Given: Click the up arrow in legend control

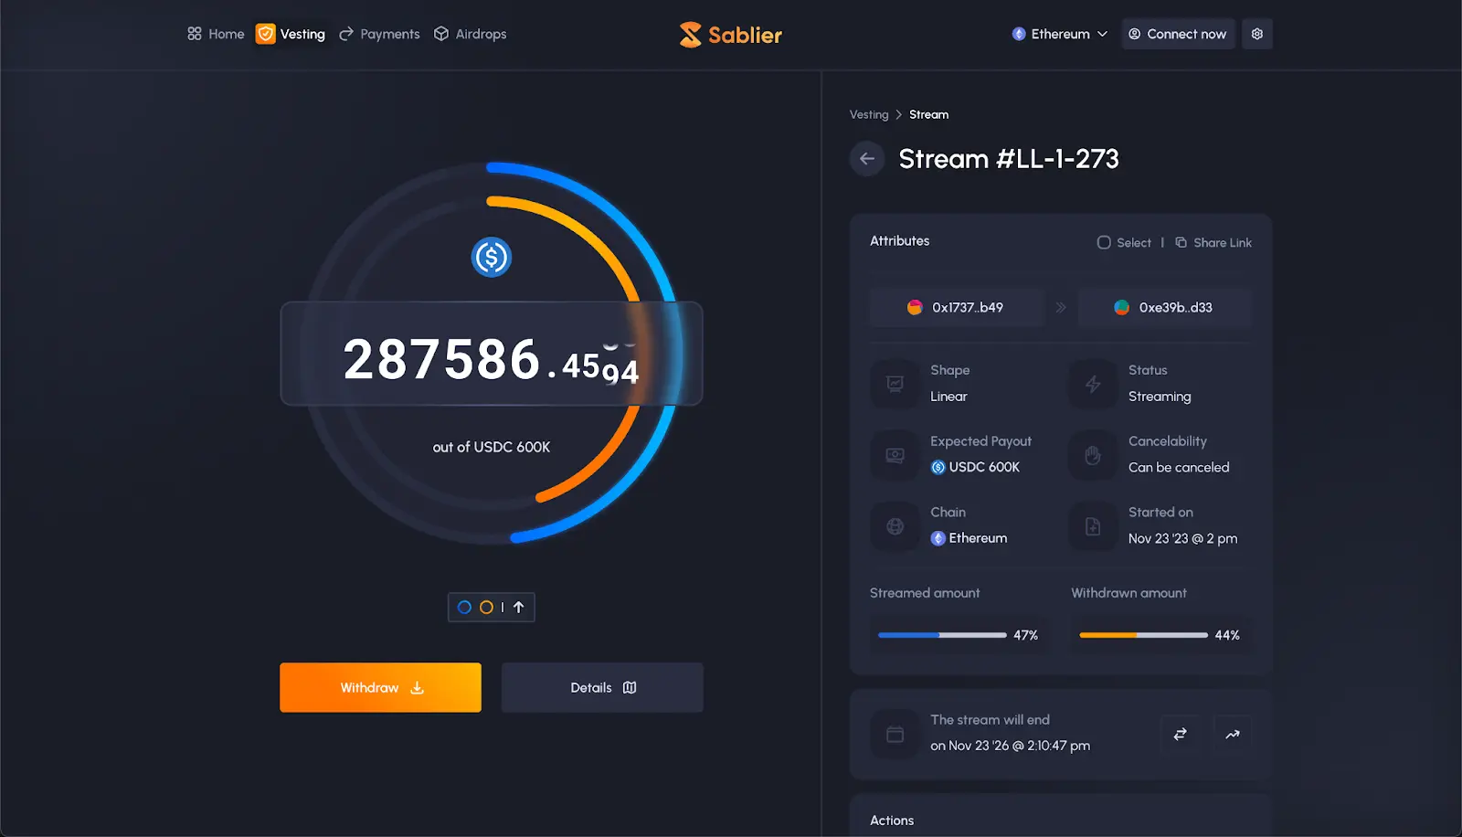Looking at the screenshot, I should (x=518, y=607).
